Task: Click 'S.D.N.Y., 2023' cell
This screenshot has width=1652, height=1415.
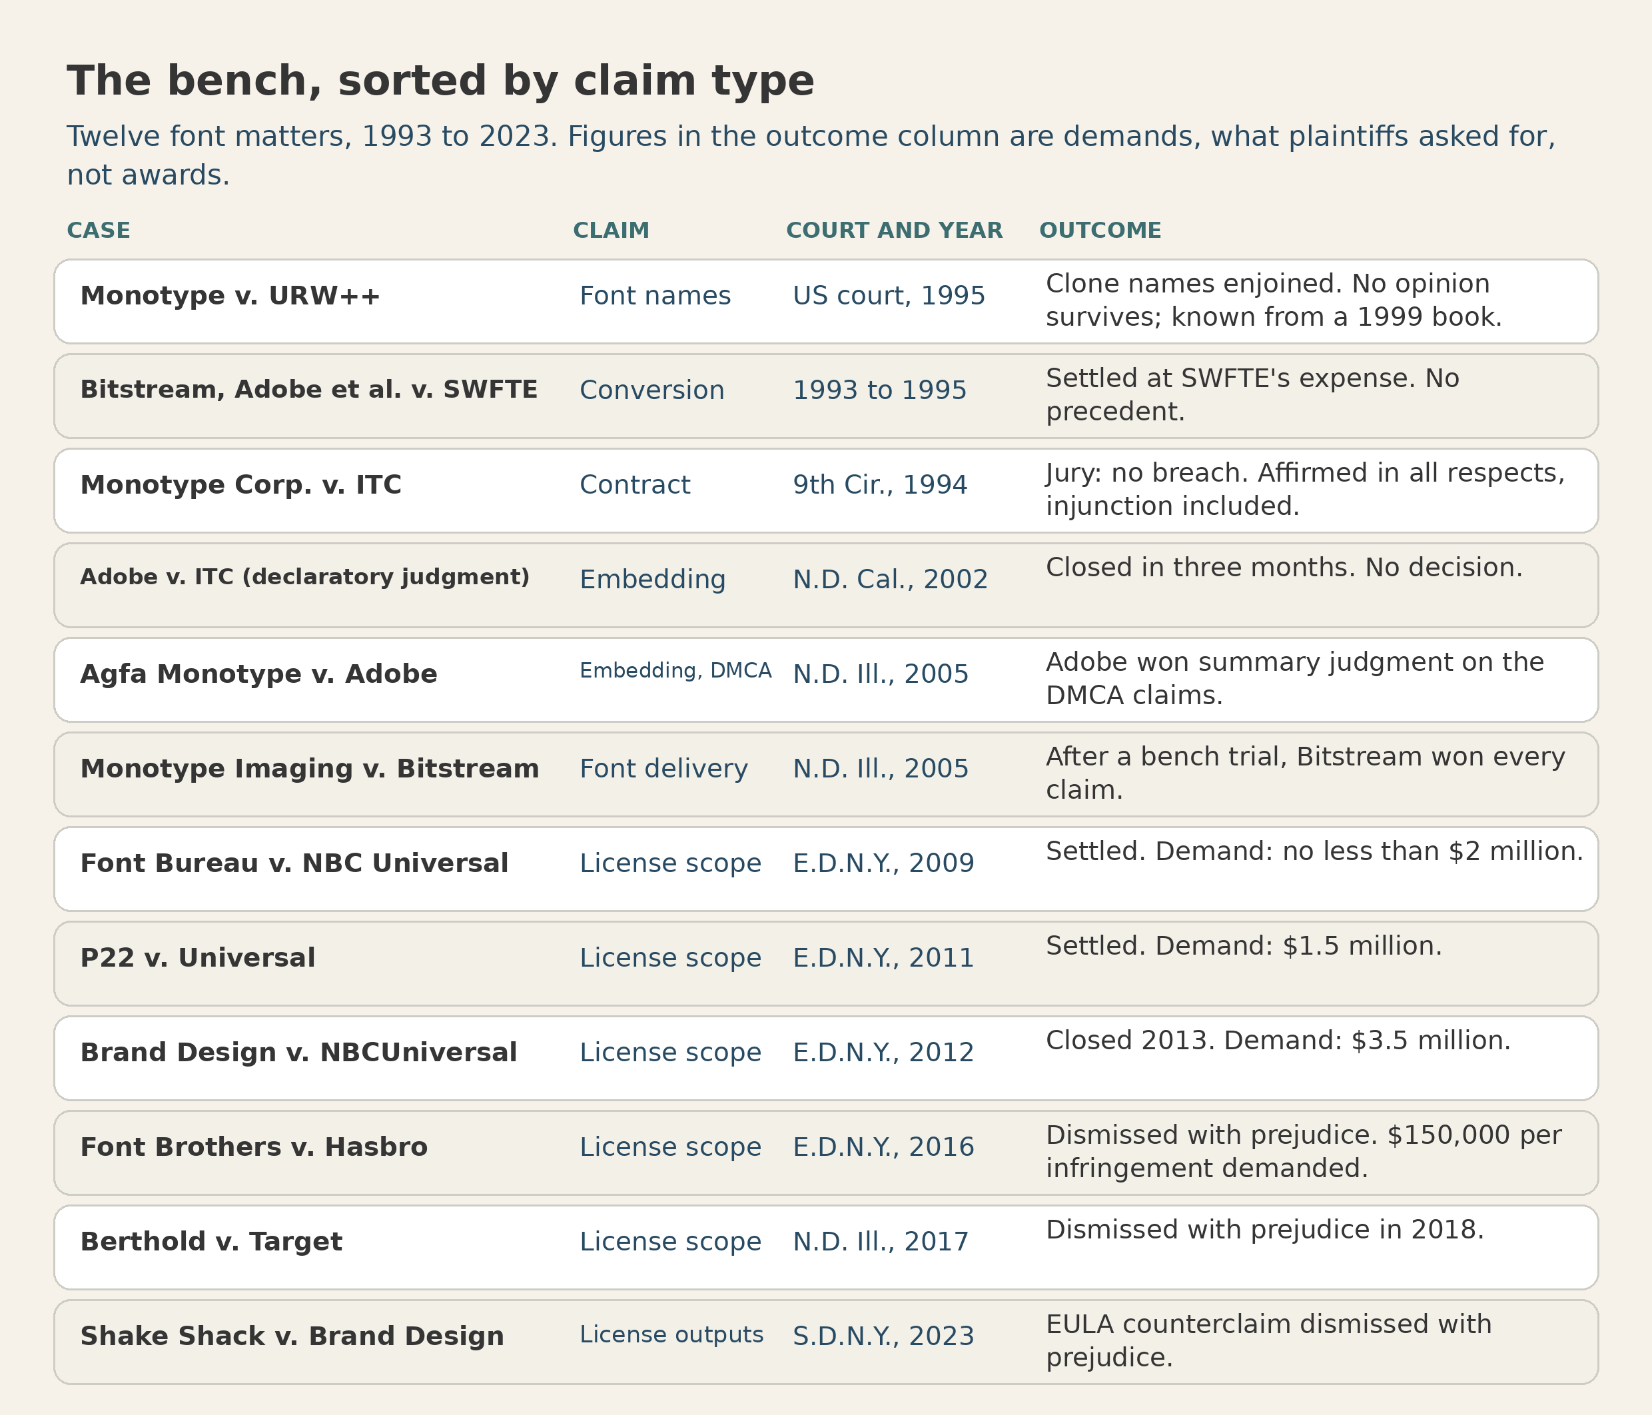Action: (883, 1336)
